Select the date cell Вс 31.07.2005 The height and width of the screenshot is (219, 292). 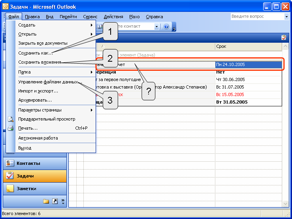pos(249,87)
